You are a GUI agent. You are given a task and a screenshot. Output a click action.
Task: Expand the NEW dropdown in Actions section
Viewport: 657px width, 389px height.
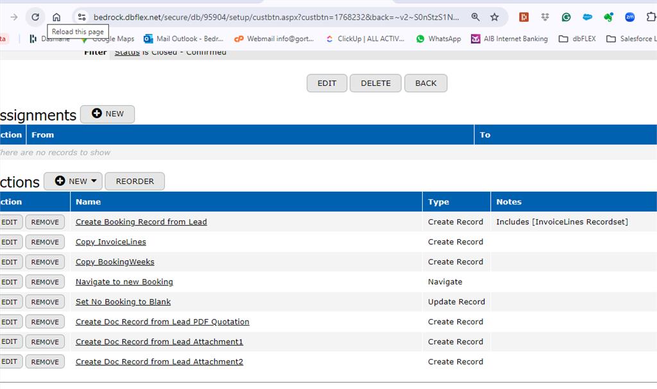click(72, 181)
